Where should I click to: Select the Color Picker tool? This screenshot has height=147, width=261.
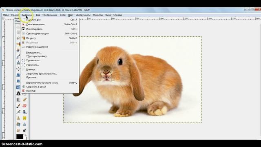18,56
